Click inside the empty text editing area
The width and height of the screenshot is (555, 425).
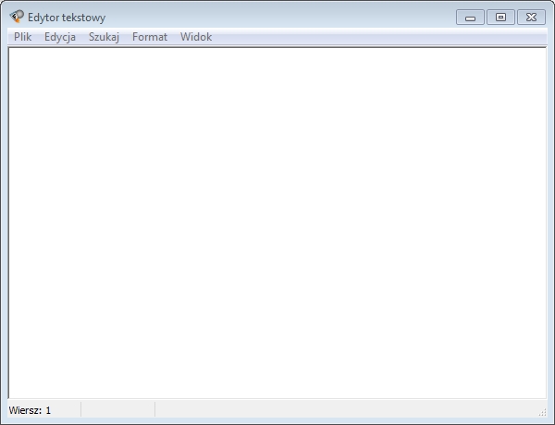[x=277, y=222]
